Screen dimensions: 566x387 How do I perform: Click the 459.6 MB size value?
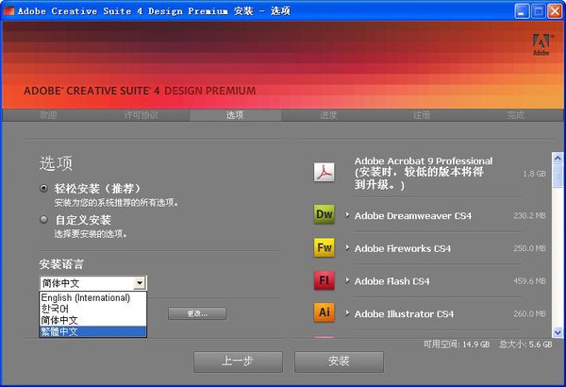pos(529,280)
